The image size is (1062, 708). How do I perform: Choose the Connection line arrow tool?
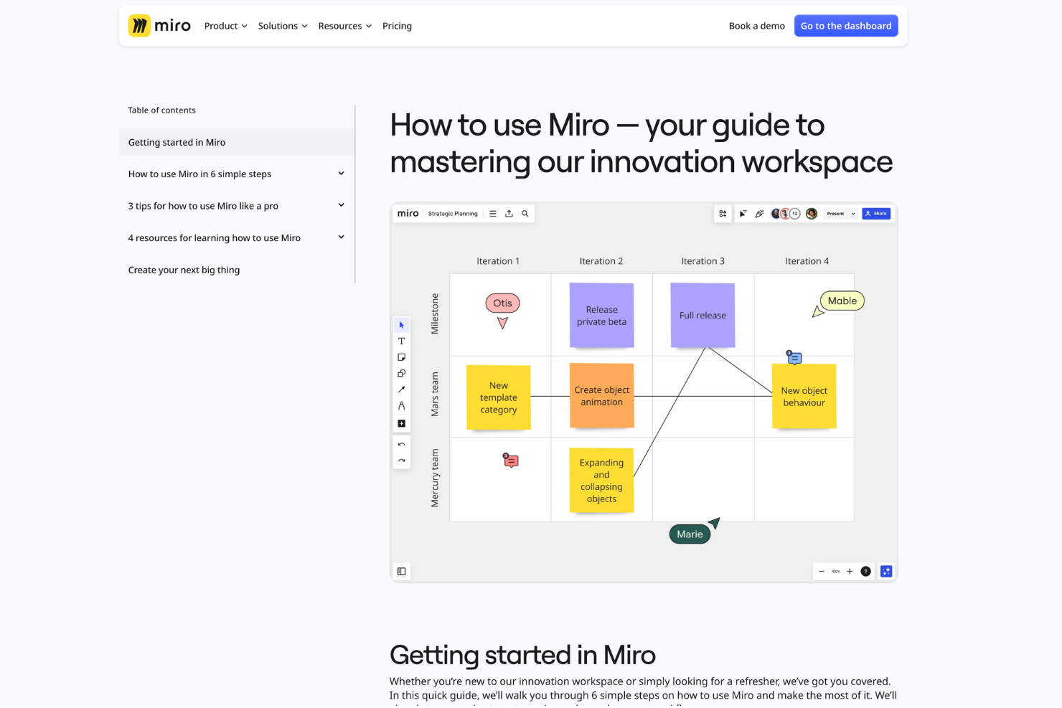[x=401, y=390]
